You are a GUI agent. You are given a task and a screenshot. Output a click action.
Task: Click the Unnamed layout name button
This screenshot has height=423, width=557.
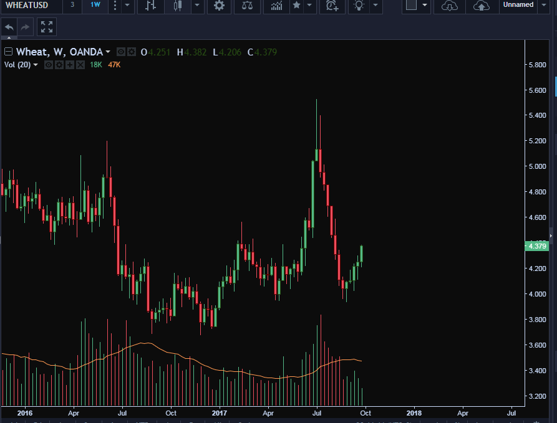point(518,5)
